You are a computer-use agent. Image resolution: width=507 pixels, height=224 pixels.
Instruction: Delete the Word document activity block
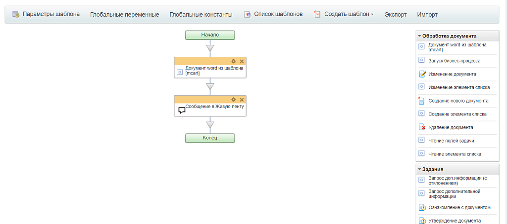(242, 61)
